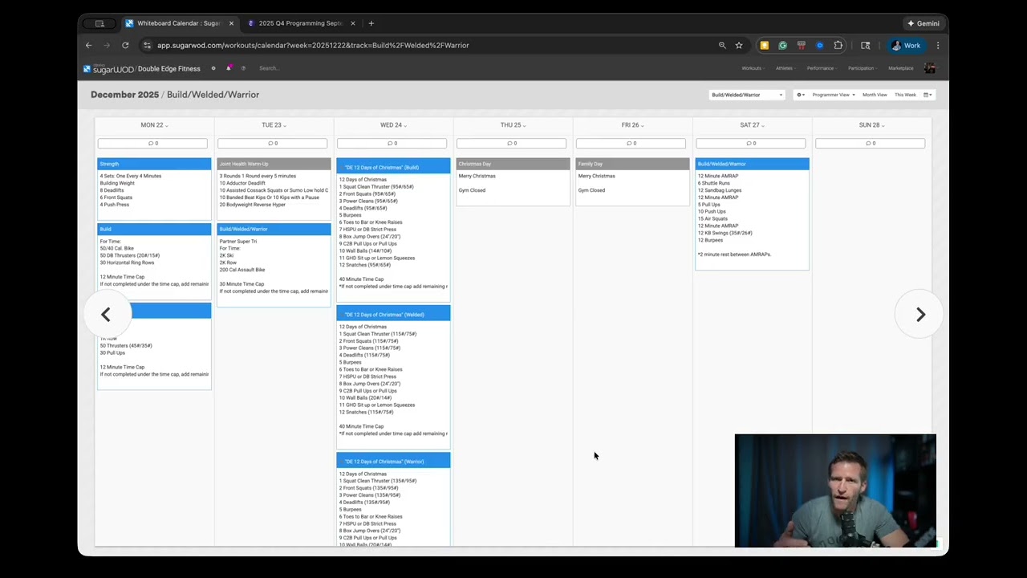Open the Chrome zoom magnifier icon
1027x578 pixels.
(722, 45)
